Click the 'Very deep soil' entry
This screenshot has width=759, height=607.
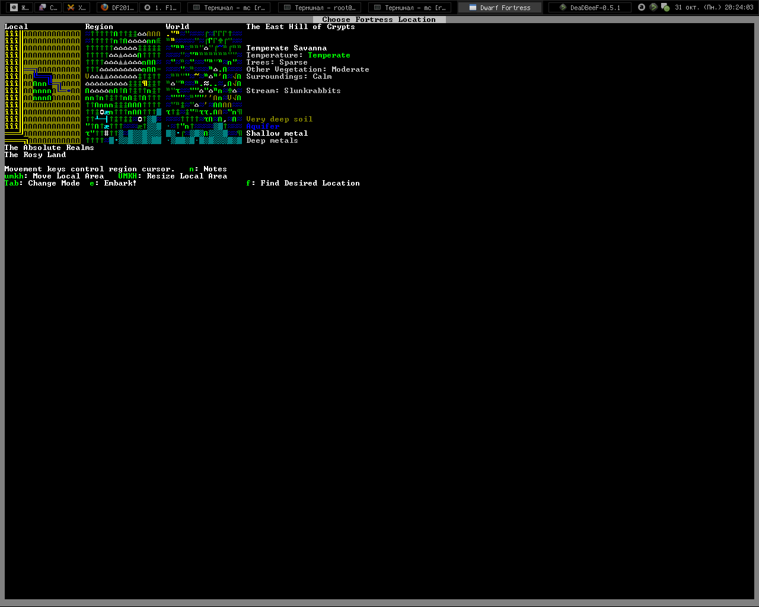tap(280, 119)
